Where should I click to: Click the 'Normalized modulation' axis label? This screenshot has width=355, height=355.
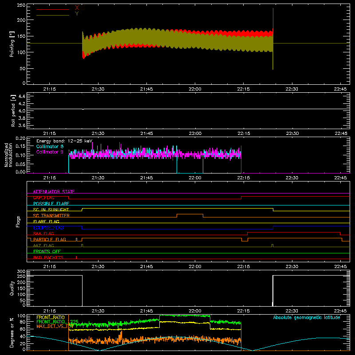pyautogui.click(x=8, y=155)
